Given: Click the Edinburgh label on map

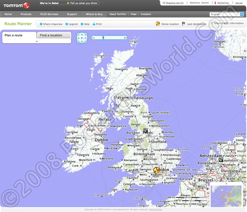Looking at the screenshot, I should [x=143, y=98].
